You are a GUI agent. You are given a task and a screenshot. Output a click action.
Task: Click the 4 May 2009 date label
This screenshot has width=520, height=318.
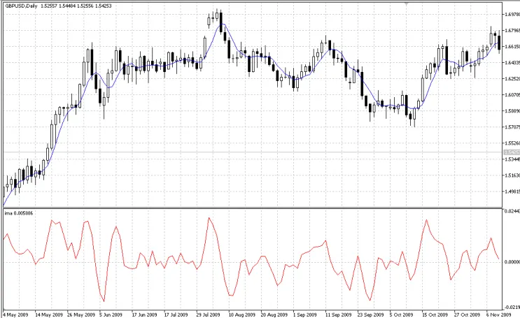tap(16, 314)
